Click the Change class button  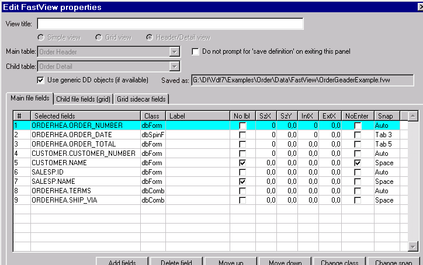click(x=339, y=262)
